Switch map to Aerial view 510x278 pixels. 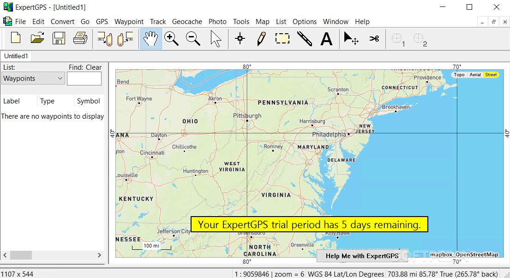coord(475,75)
